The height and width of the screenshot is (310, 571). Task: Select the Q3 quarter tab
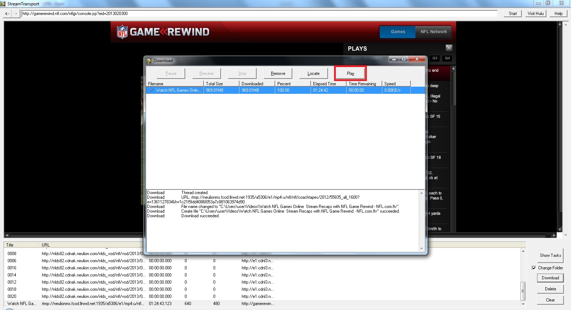435,58
